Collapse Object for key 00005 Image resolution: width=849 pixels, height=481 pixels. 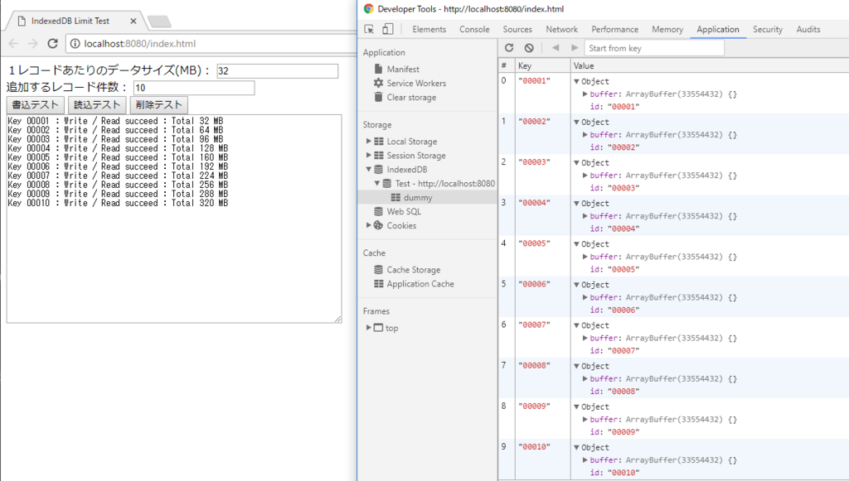577,244
